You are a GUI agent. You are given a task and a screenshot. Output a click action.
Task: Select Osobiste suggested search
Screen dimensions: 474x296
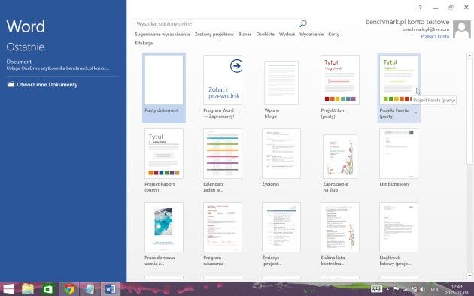pyautogui.click(x=266, y=35)
